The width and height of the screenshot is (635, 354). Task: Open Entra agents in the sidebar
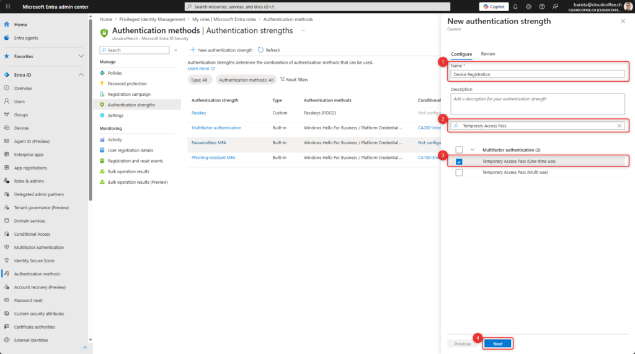pyautogui.click(x=26, y=38)
